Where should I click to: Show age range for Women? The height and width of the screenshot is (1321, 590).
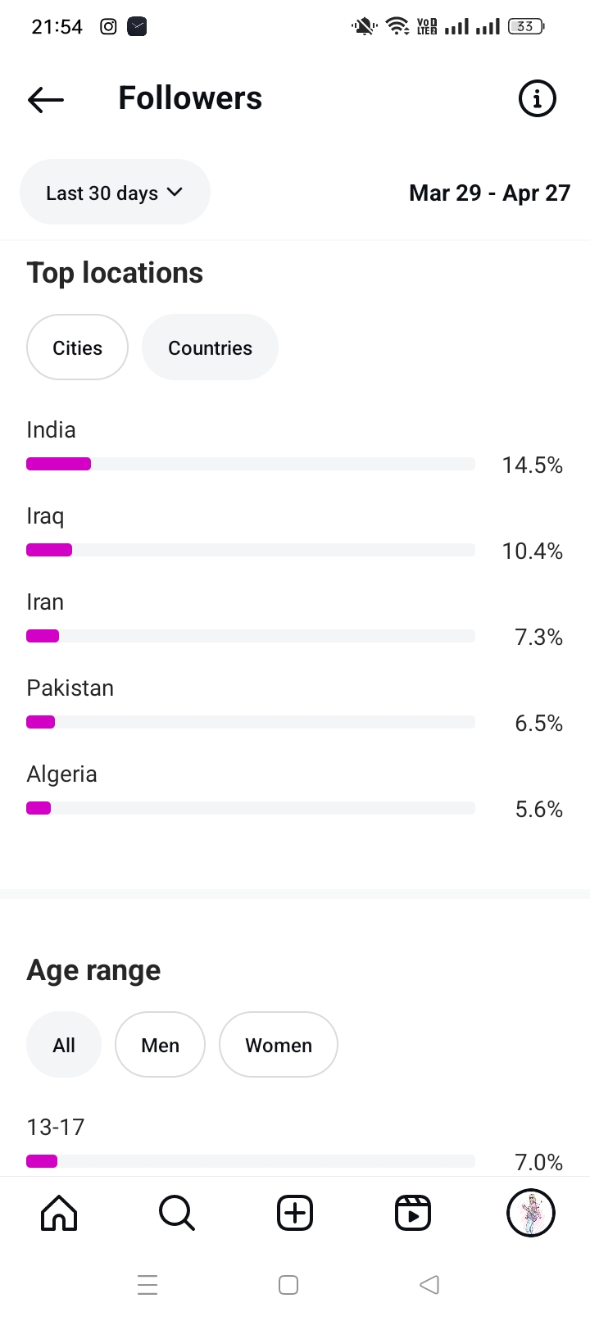279,1045
